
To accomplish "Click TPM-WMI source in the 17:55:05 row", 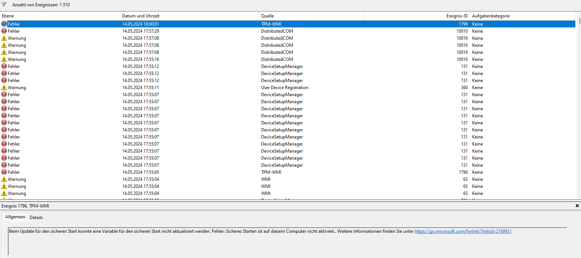I will pos(271,172).
